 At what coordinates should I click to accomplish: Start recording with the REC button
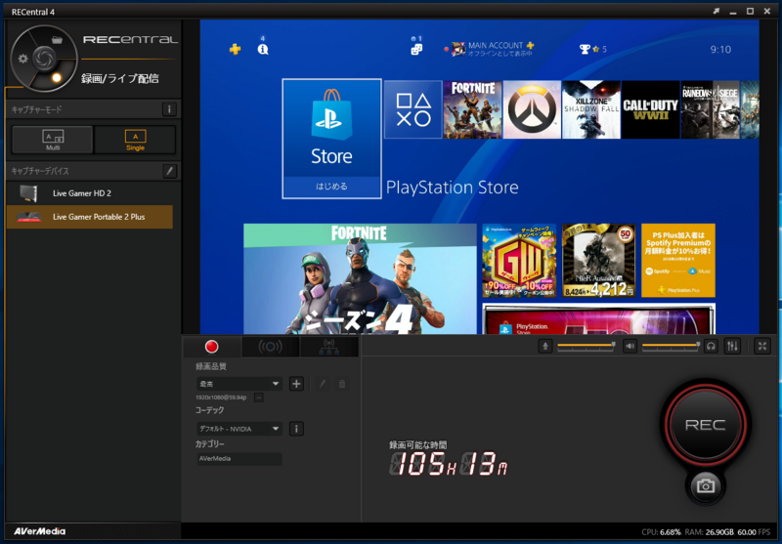[x=705, y=425]
